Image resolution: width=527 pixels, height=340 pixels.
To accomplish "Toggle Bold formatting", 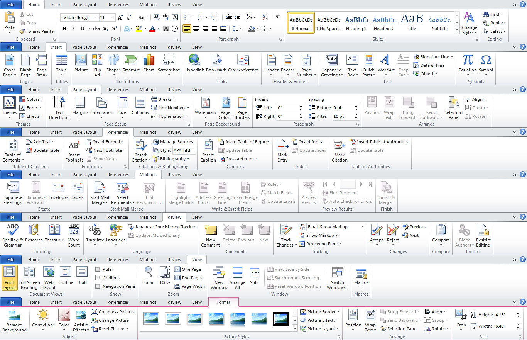I will (x=64, y=29).
